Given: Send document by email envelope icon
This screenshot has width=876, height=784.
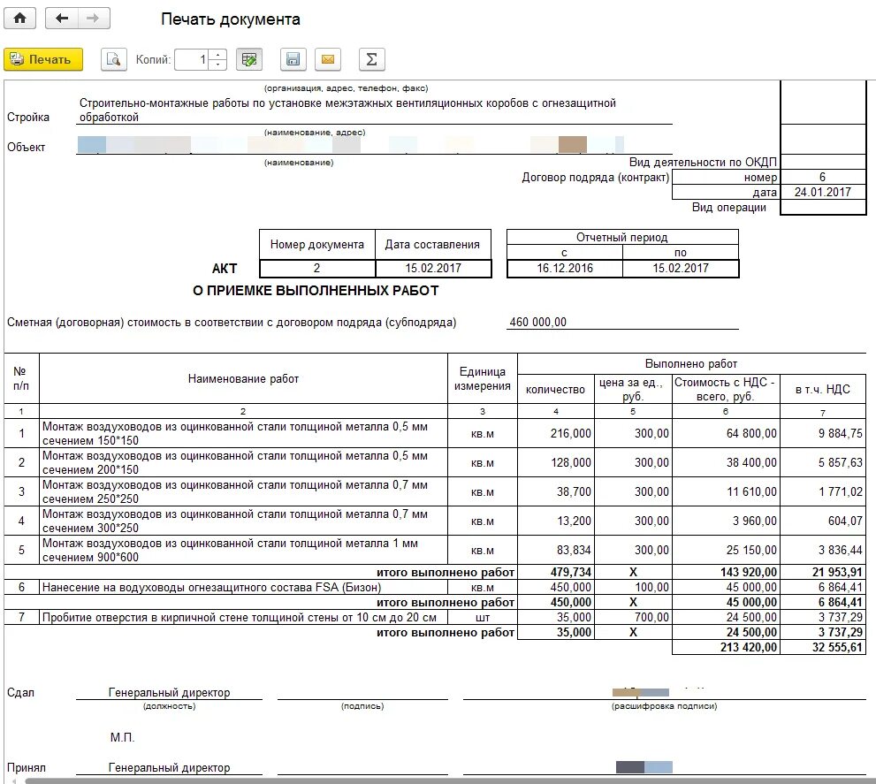Looking at the screenshot, I should point(328,59).
